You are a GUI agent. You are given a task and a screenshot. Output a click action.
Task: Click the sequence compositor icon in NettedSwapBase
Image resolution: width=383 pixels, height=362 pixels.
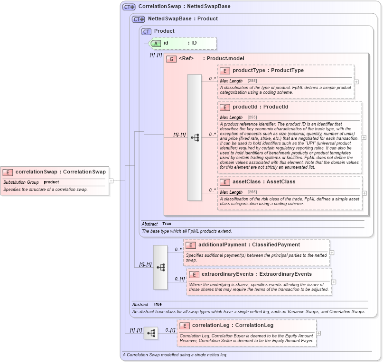click(160, 267)
